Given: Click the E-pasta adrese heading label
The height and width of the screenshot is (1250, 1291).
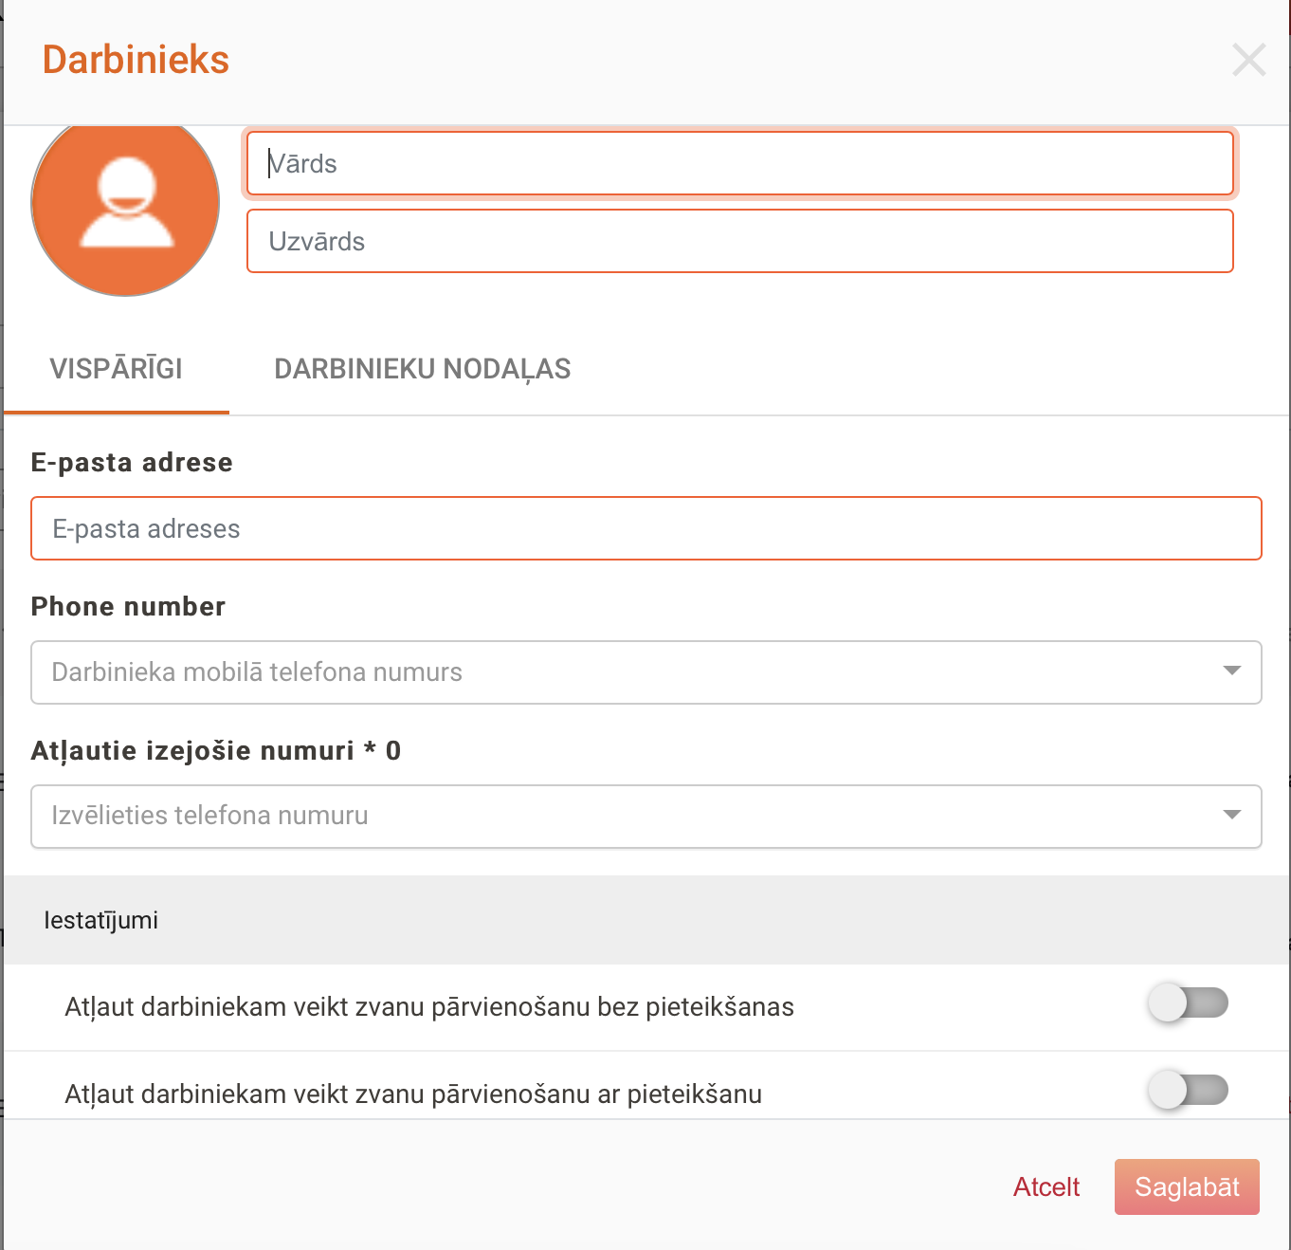Looking at the screenshot, I should point(132,463).
